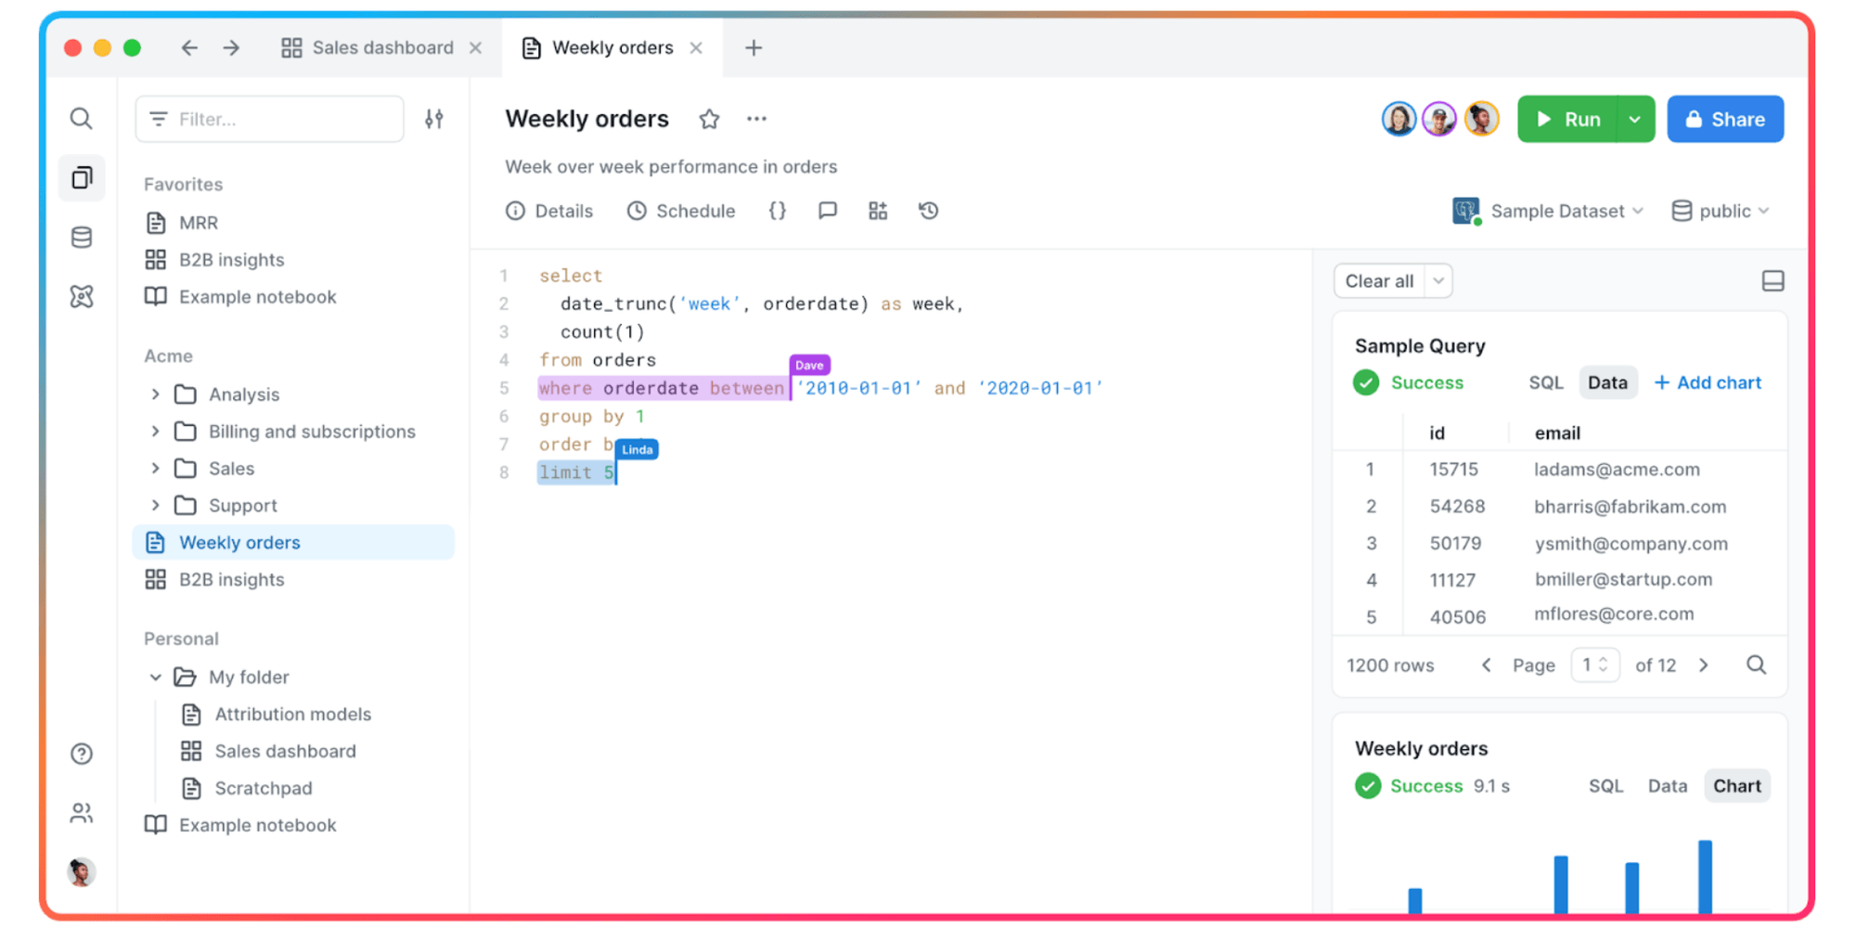This screenshot has width=1856, height=942.
Task: Open the public schema dropdown
Action: 1720,211
